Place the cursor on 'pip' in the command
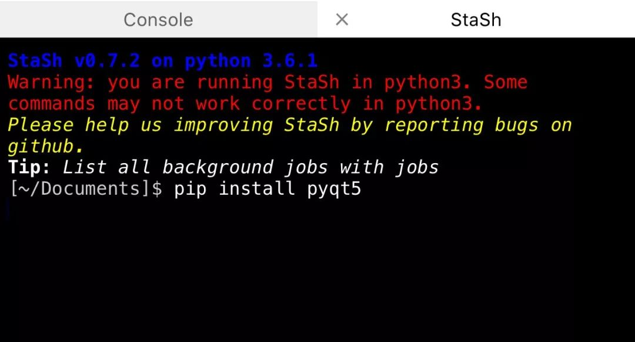 [x=190, y=189]
